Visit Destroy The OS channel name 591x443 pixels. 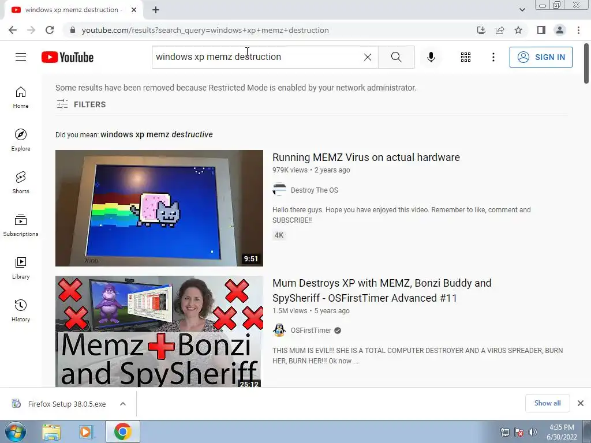click(315, 190)
